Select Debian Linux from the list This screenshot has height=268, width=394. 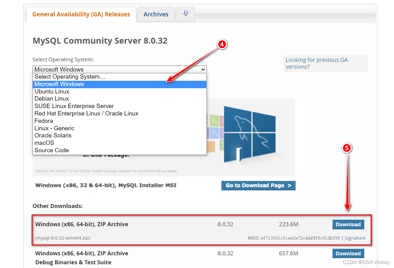[x=119, y=99]
